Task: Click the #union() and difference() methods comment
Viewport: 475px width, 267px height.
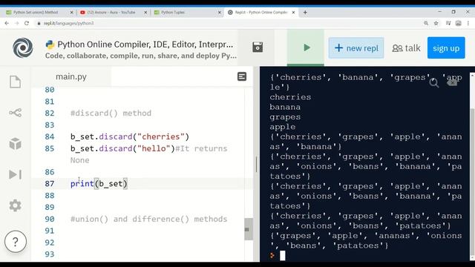Action: (148, 219)
